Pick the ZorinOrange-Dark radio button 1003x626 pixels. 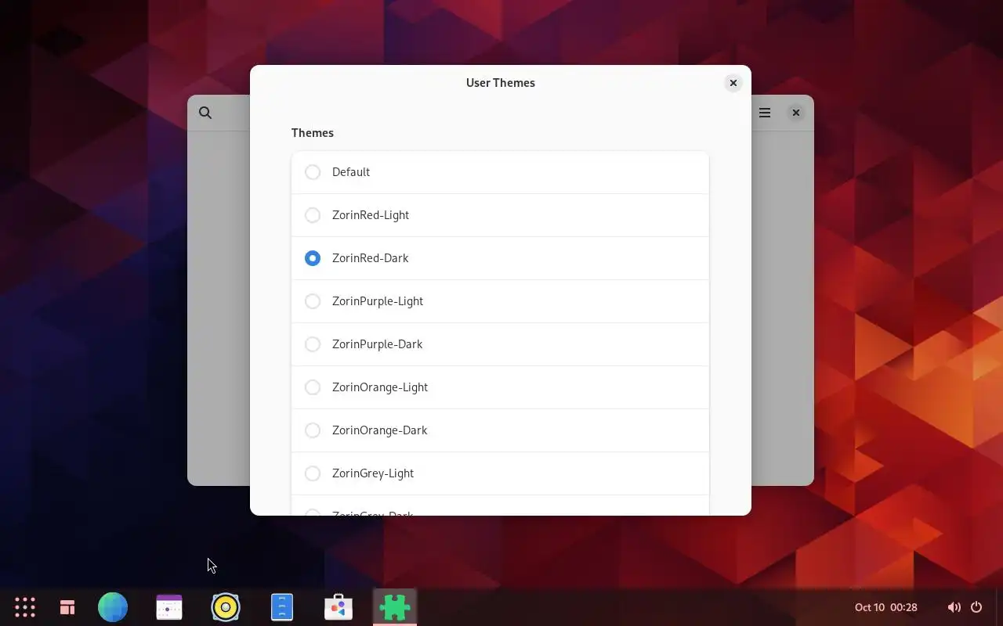click(313, 430)
